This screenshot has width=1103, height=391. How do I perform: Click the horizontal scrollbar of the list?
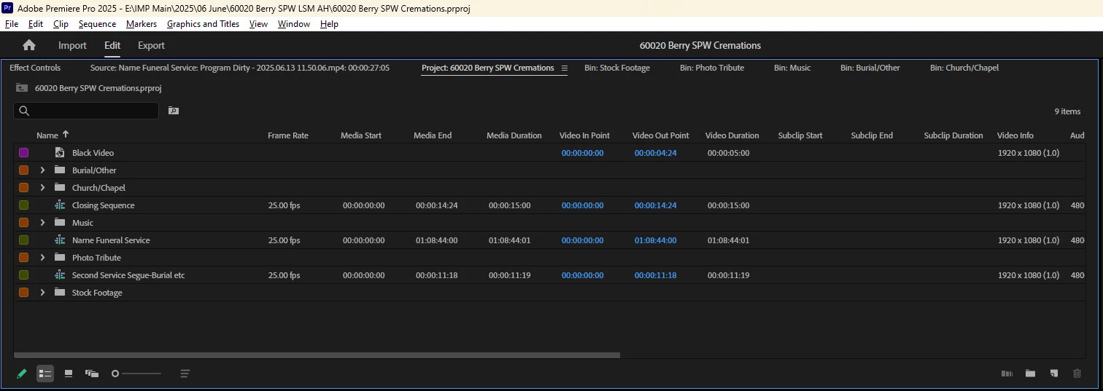pyautogui.click(x=317, y=355)
